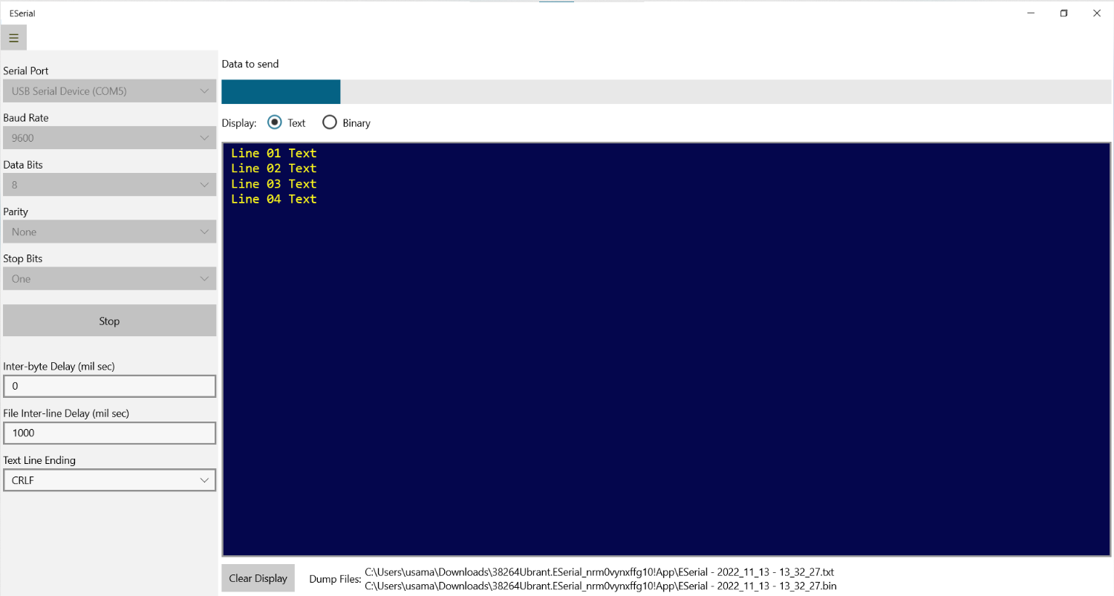
Task: Select the Inter-byte Delay value field
Action: pyautogui.click(x=109, y=386)
